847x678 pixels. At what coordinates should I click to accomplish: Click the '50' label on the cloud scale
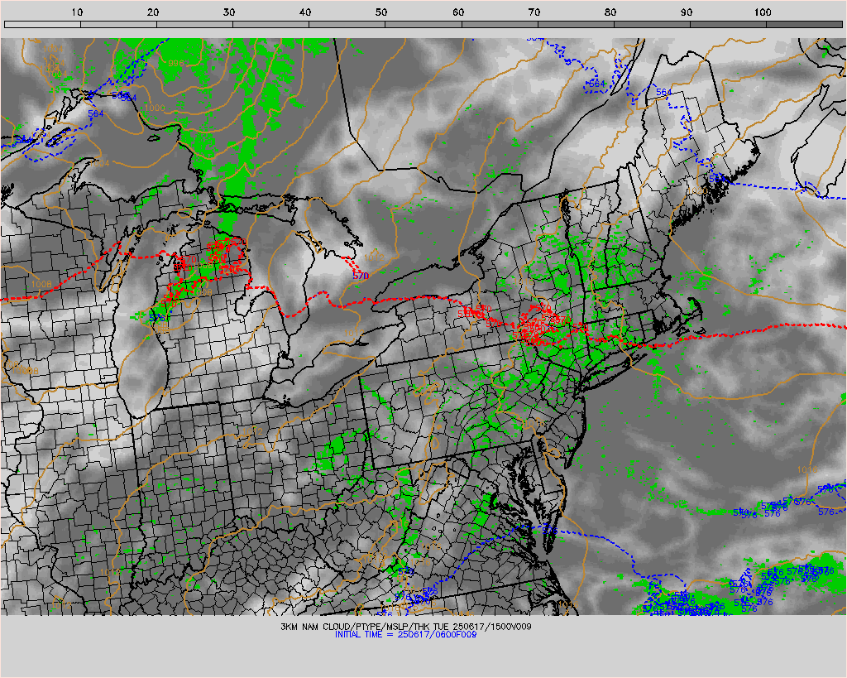point(381,12)
